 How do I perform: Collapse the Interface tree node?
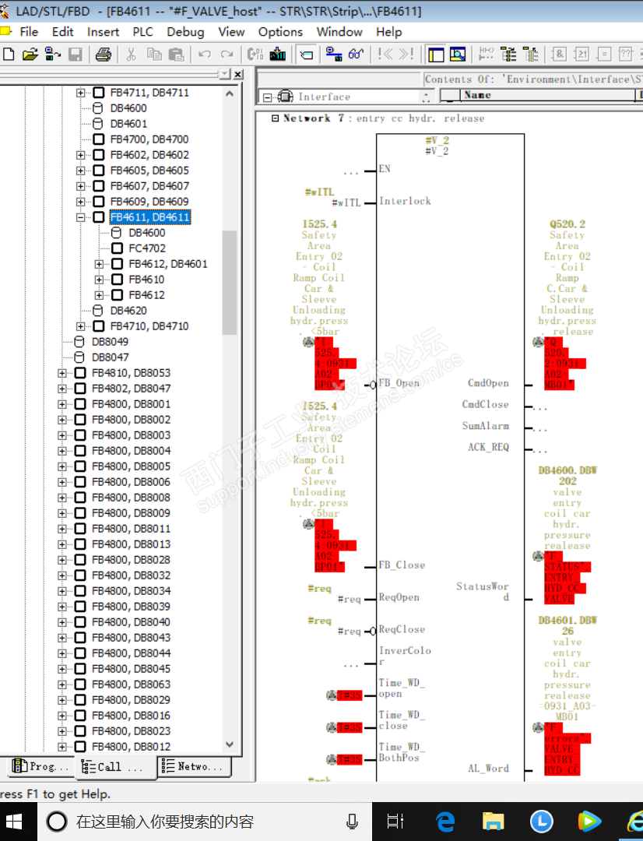(267, 97)
